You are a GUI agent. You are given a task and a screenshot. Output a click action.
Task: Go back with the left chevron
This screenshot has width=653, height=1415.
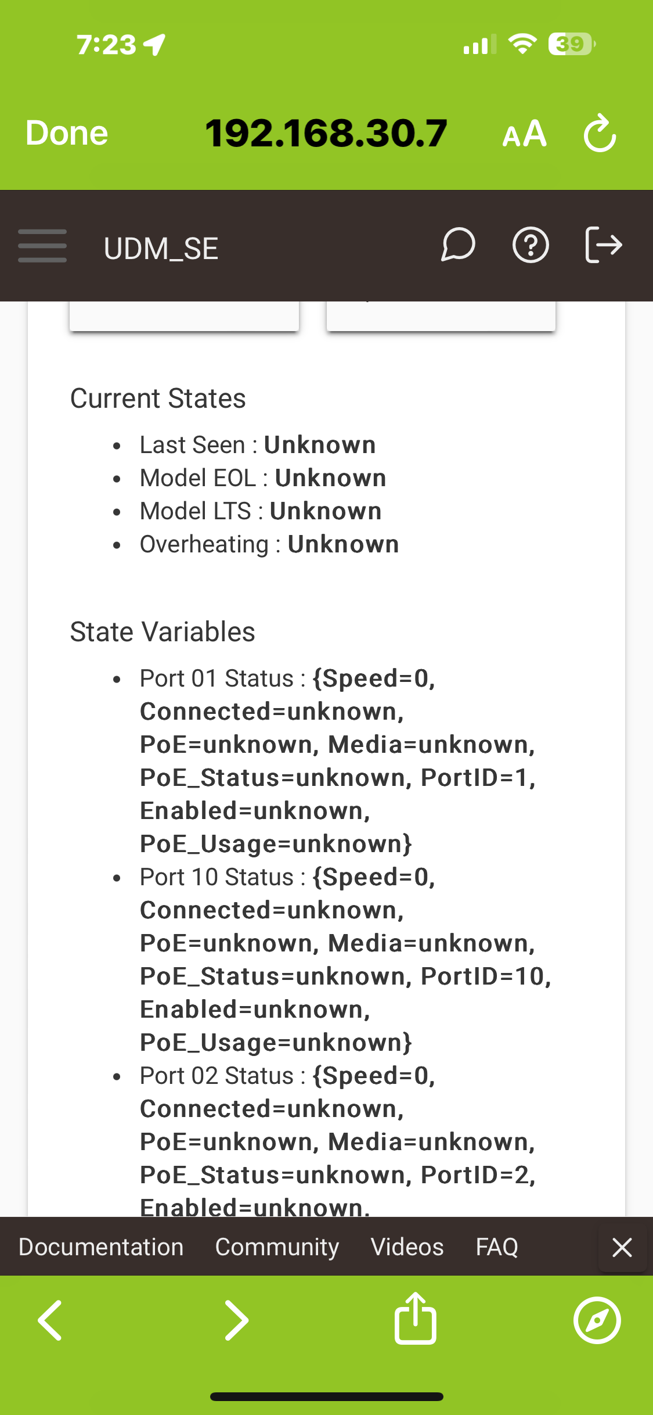[50, 1320]
